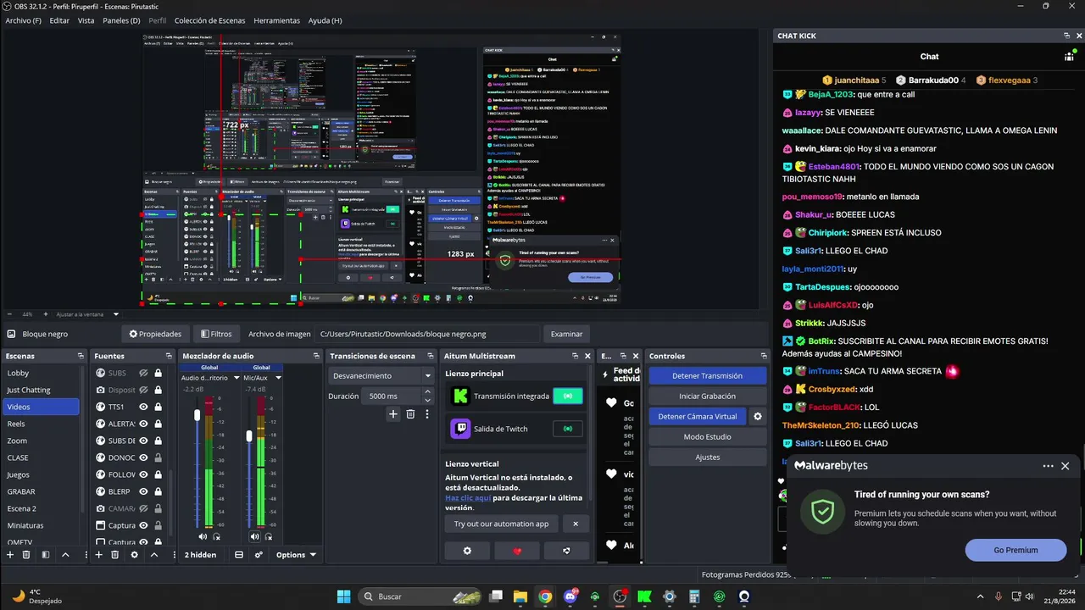Open chat users icon in Chat Kick
The image size is (1085, 610).
[x=1070, y=57]
